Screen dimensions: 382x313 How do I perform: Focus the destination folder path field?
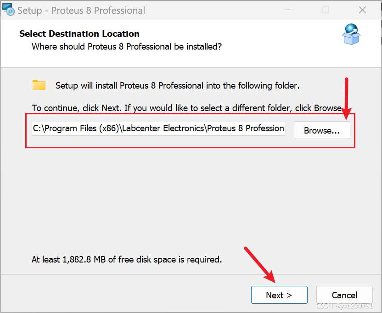[158, 129]
